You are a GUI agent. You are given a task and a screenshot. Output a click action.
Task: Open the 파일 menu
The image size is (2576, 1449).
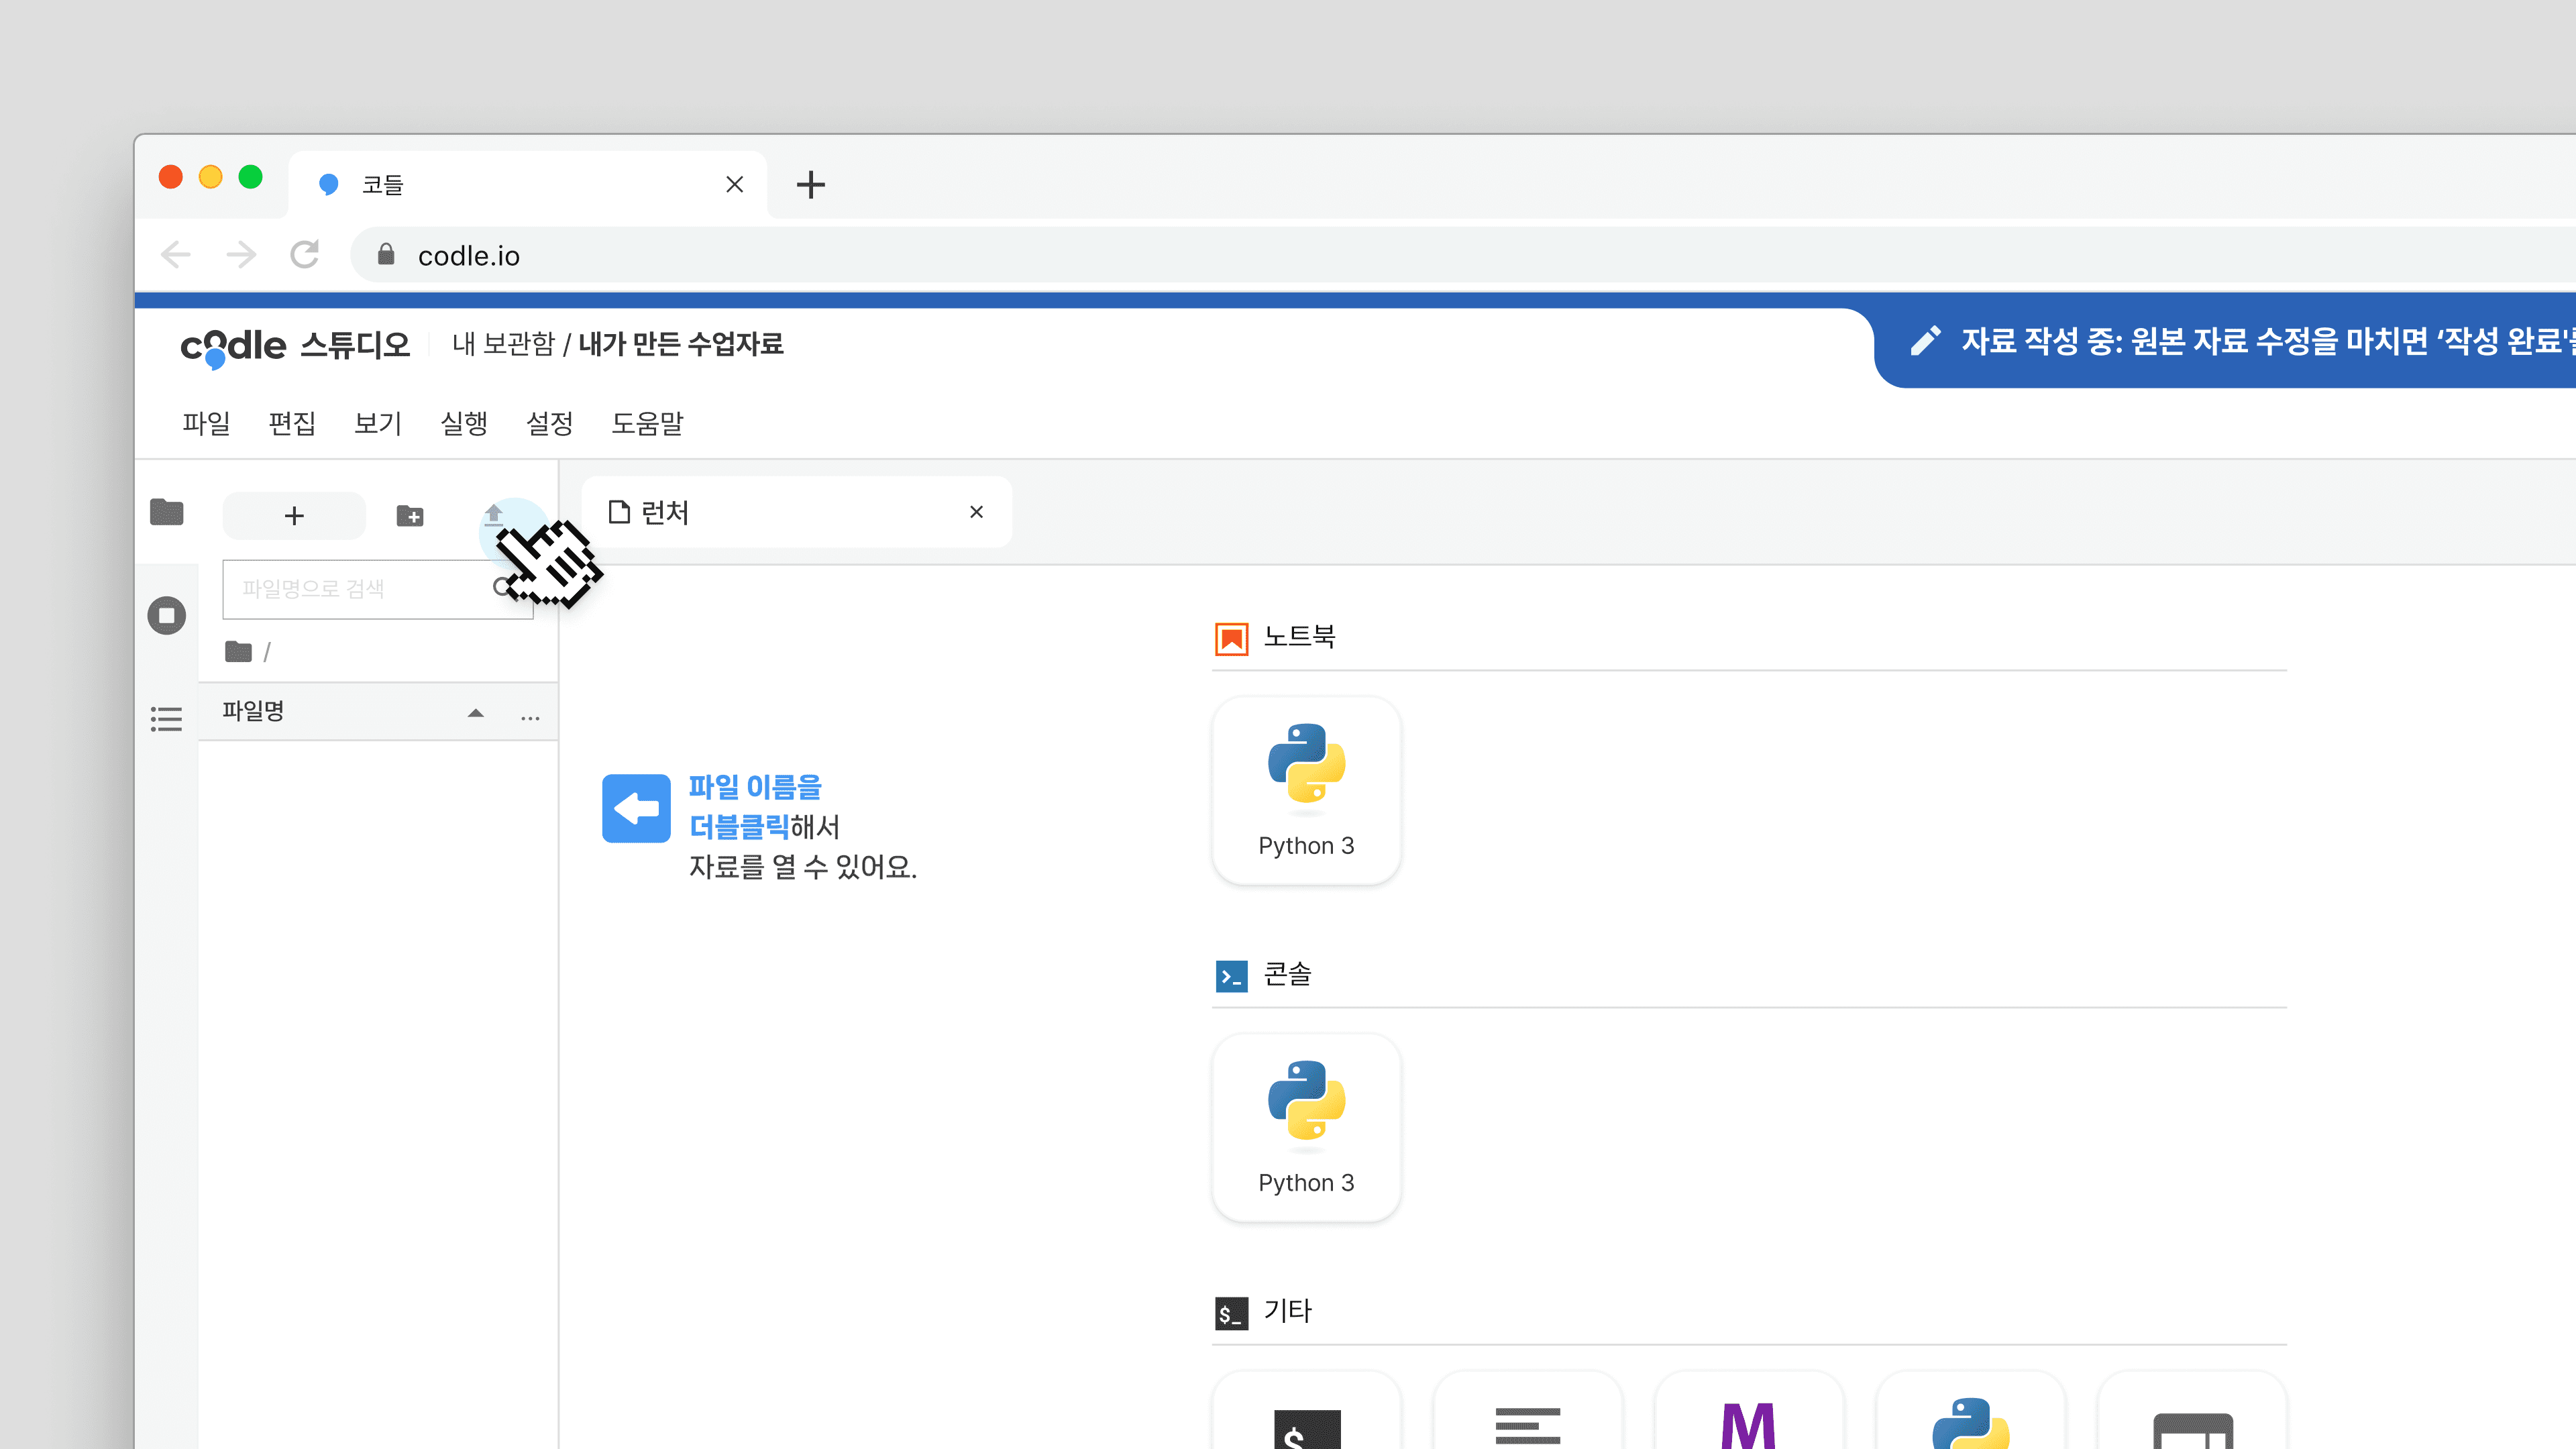tap(206, 424)
